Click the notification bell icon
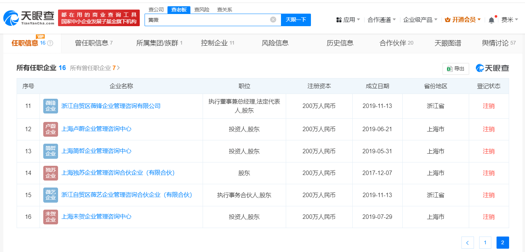This screenshot has width=525, height=252. pyautogui.click(x=491, y=20)
